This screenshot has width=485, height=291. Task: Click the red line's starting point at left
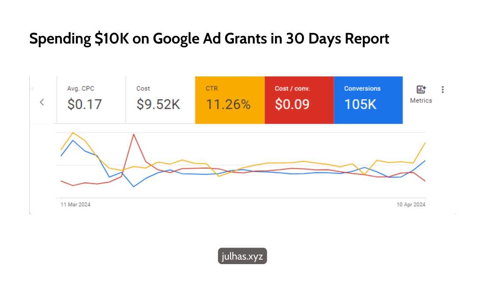click(x=61, y=181)
